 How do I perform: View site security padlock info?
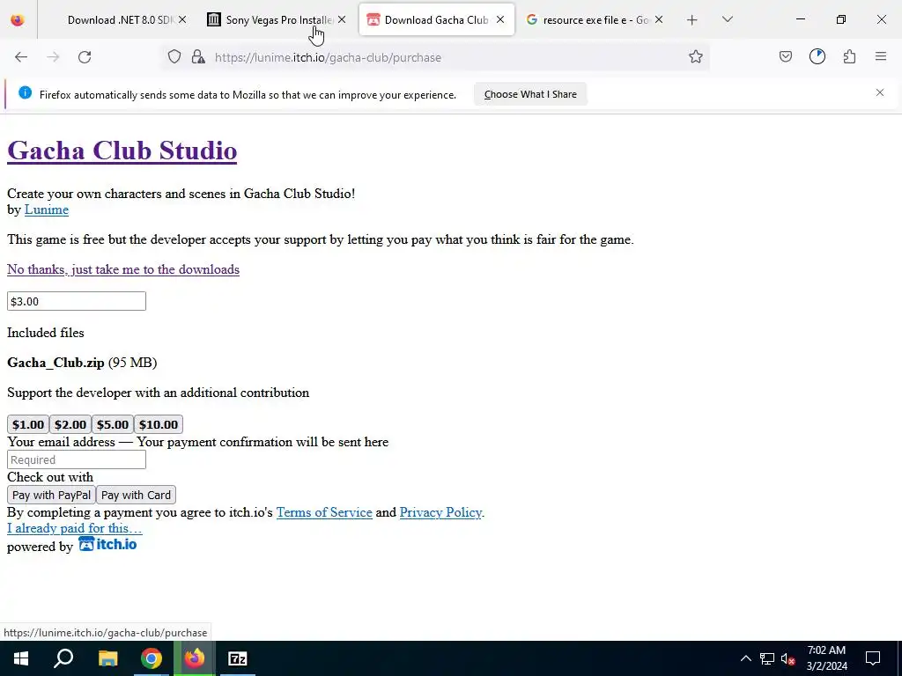[x=198, y=57]
